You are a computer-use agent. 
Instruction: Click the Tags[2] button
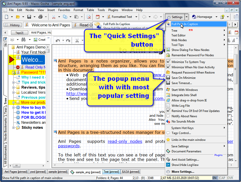(x=20, y=33)
